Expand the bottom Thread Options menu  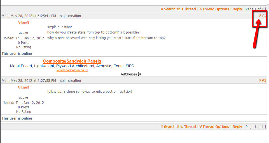216,127
